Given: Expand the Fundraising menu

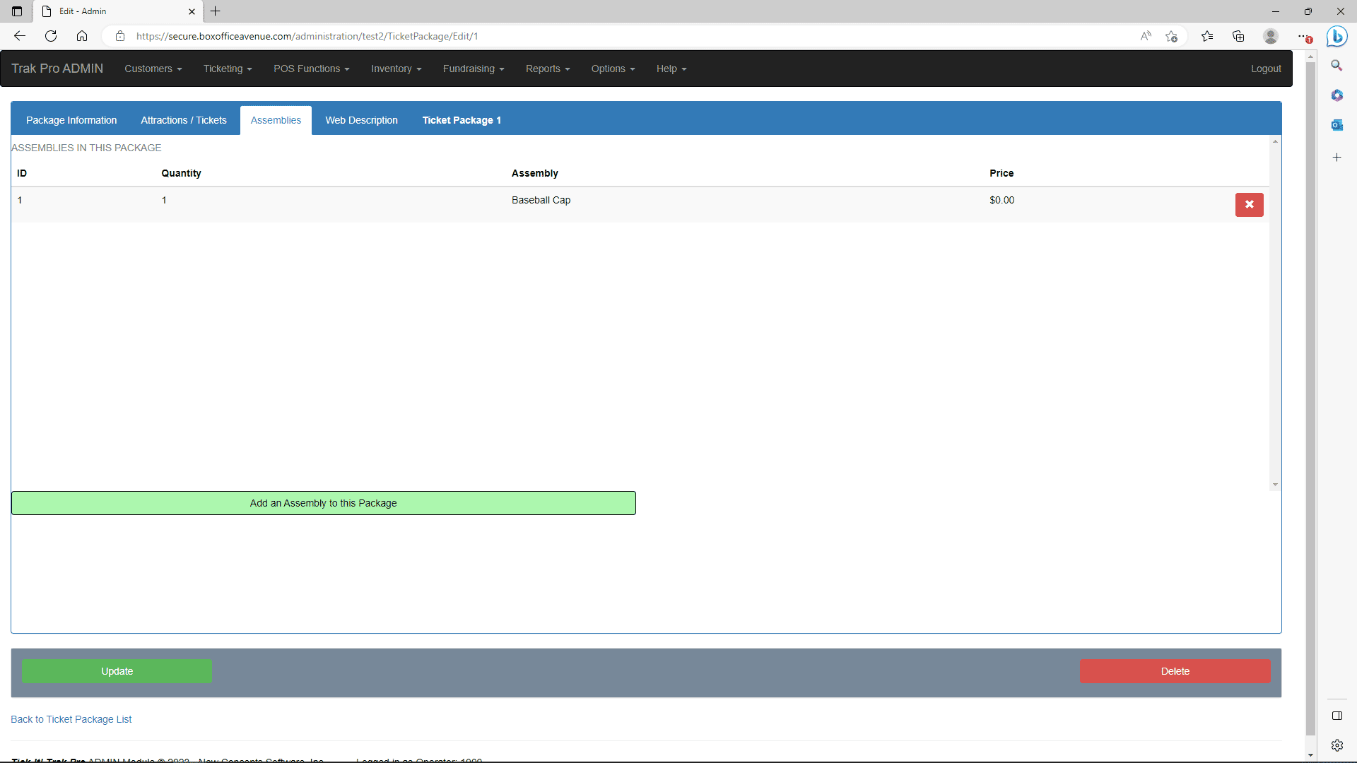Looking at the screenshot, I should point(474,69).
